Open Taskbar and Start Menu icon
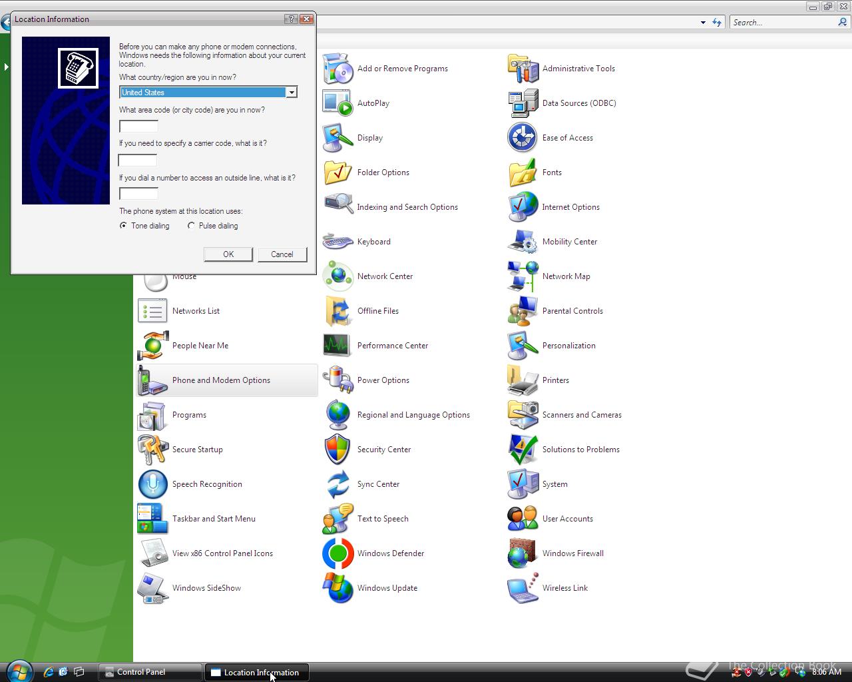The image size is (852, 682). click(x=153, y=519)
